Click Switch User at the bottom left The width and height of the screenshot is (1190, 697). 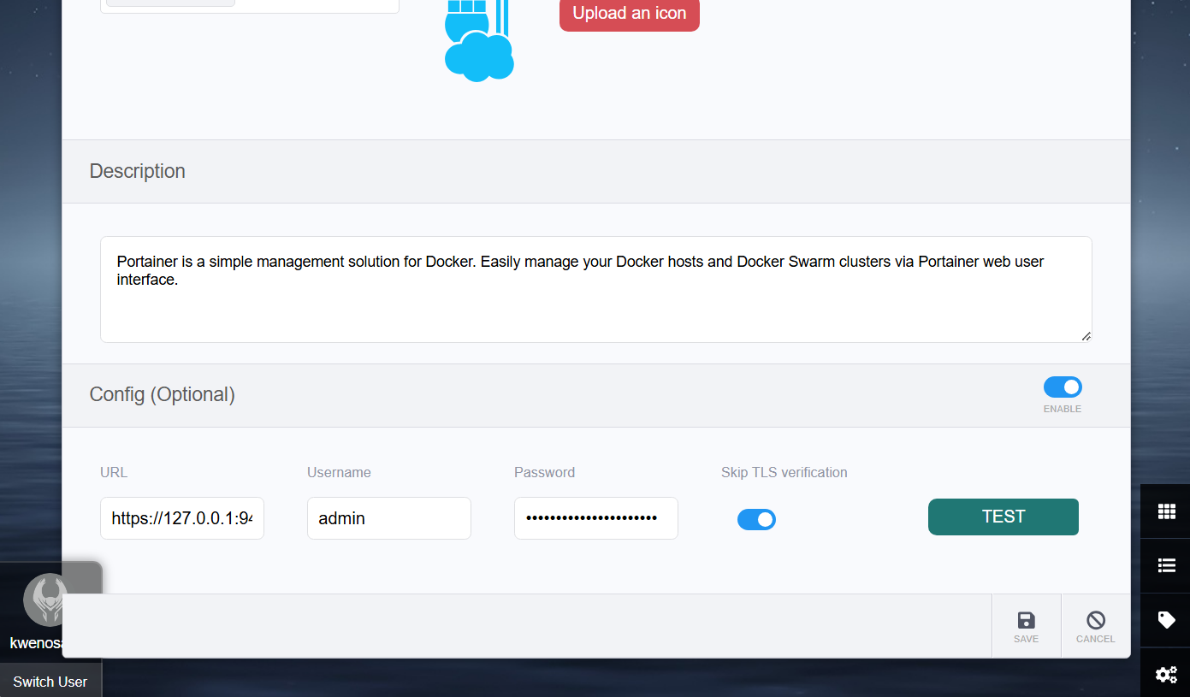click(x=49, y=681)
